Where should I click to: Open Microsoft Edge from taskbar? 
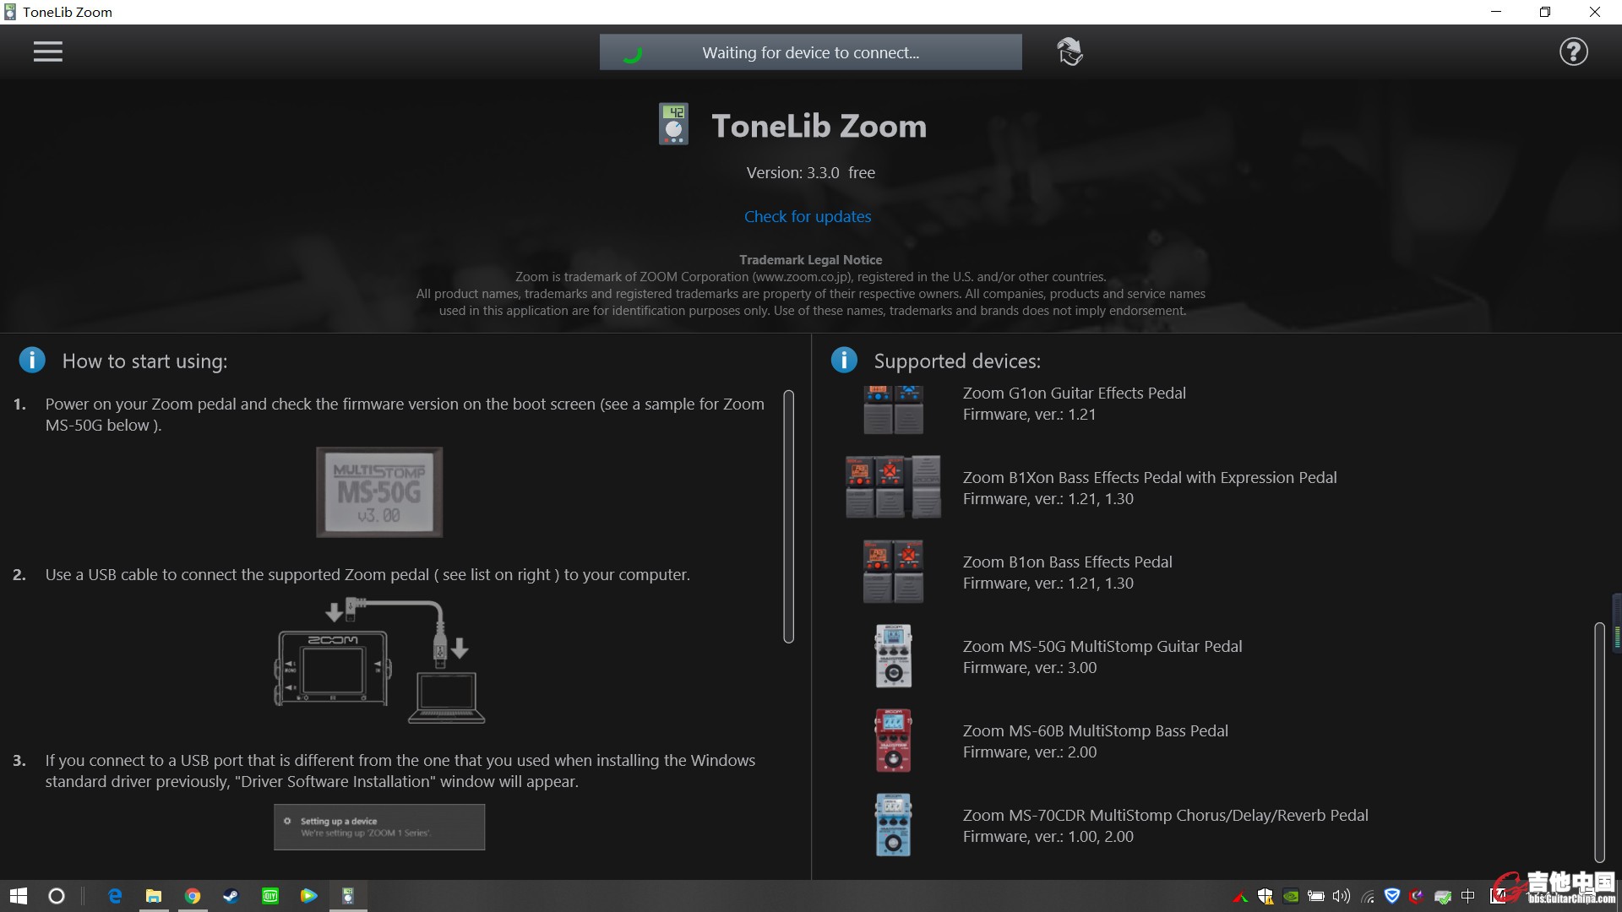pyautogui.click(x=115, y=896)
